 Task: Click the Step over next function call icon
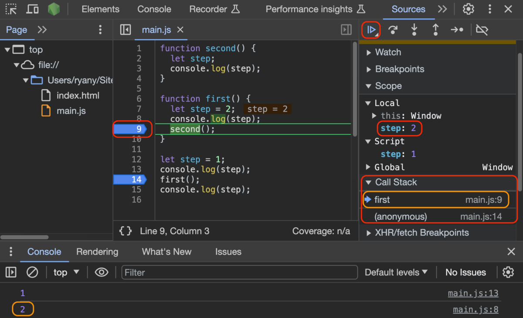click(x=393, y=30)
